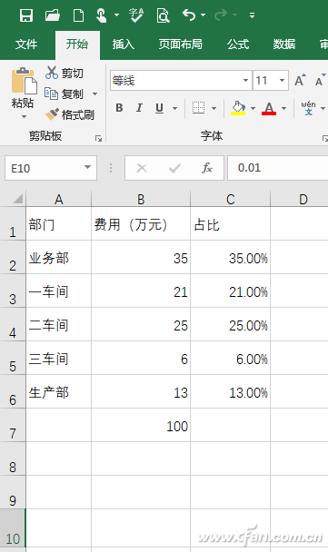
Task: Open fill color palette arrow
Action: click(x=253, y=108)
